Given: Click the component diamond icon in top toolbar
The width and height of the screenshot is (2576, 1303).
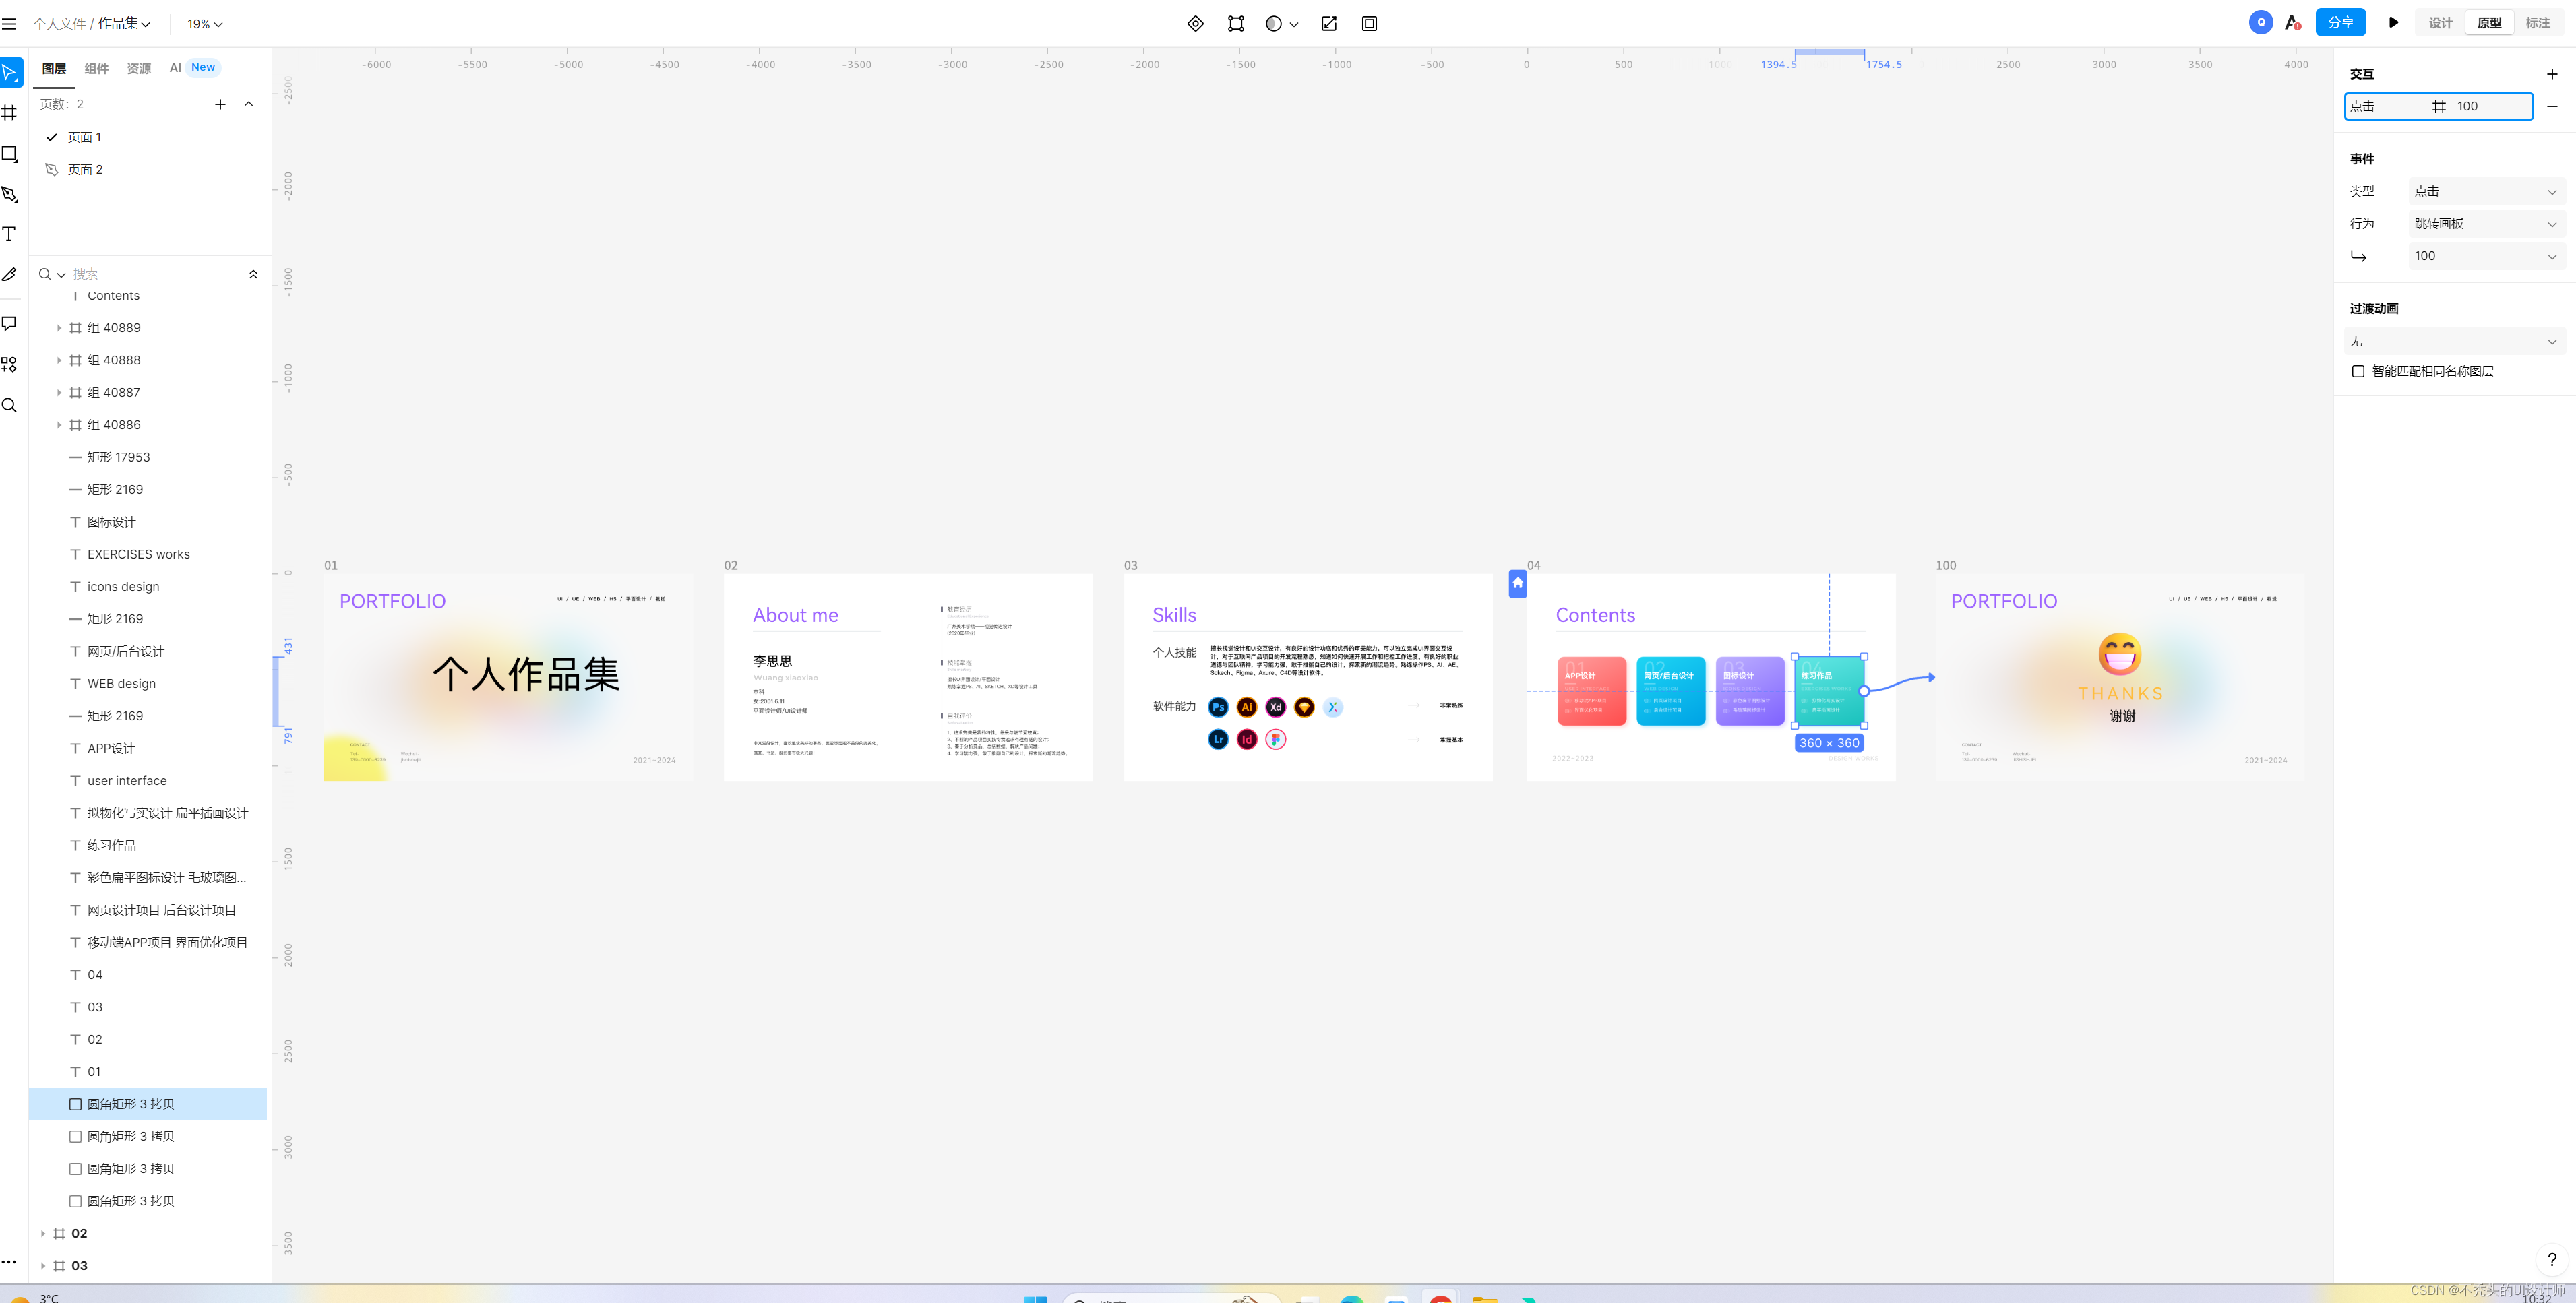Looking at the screenshot, I should point(1195,23).
